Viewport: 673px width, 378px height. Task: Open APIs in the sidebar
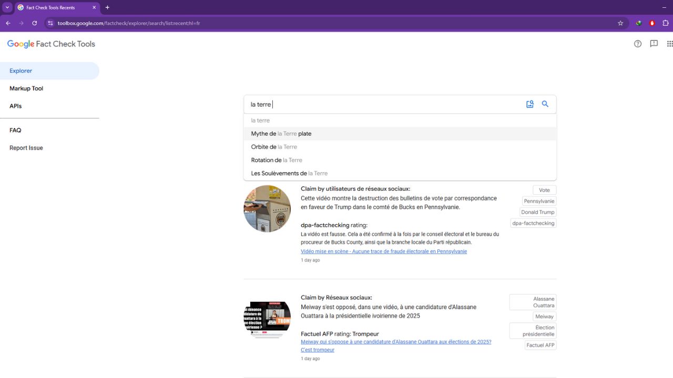tap(16, 106)
